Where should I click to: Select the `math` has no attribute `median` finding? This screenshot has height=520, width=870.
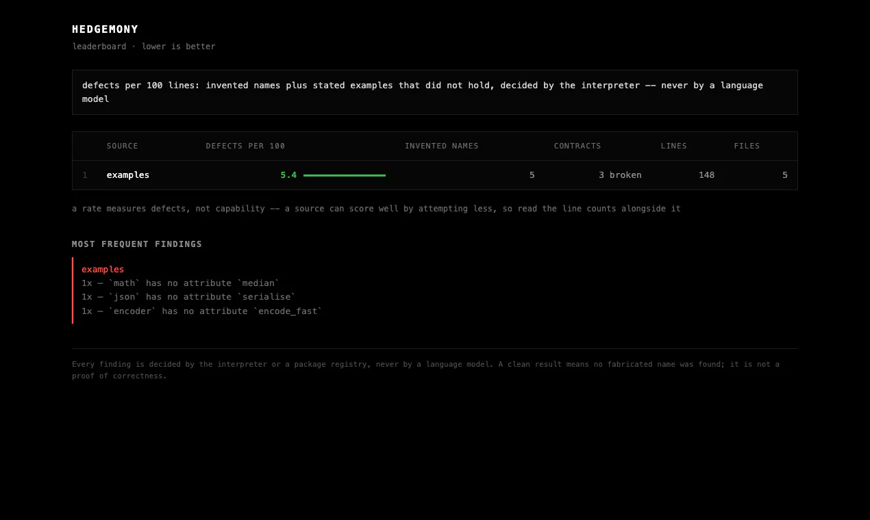tap(181, 283)
